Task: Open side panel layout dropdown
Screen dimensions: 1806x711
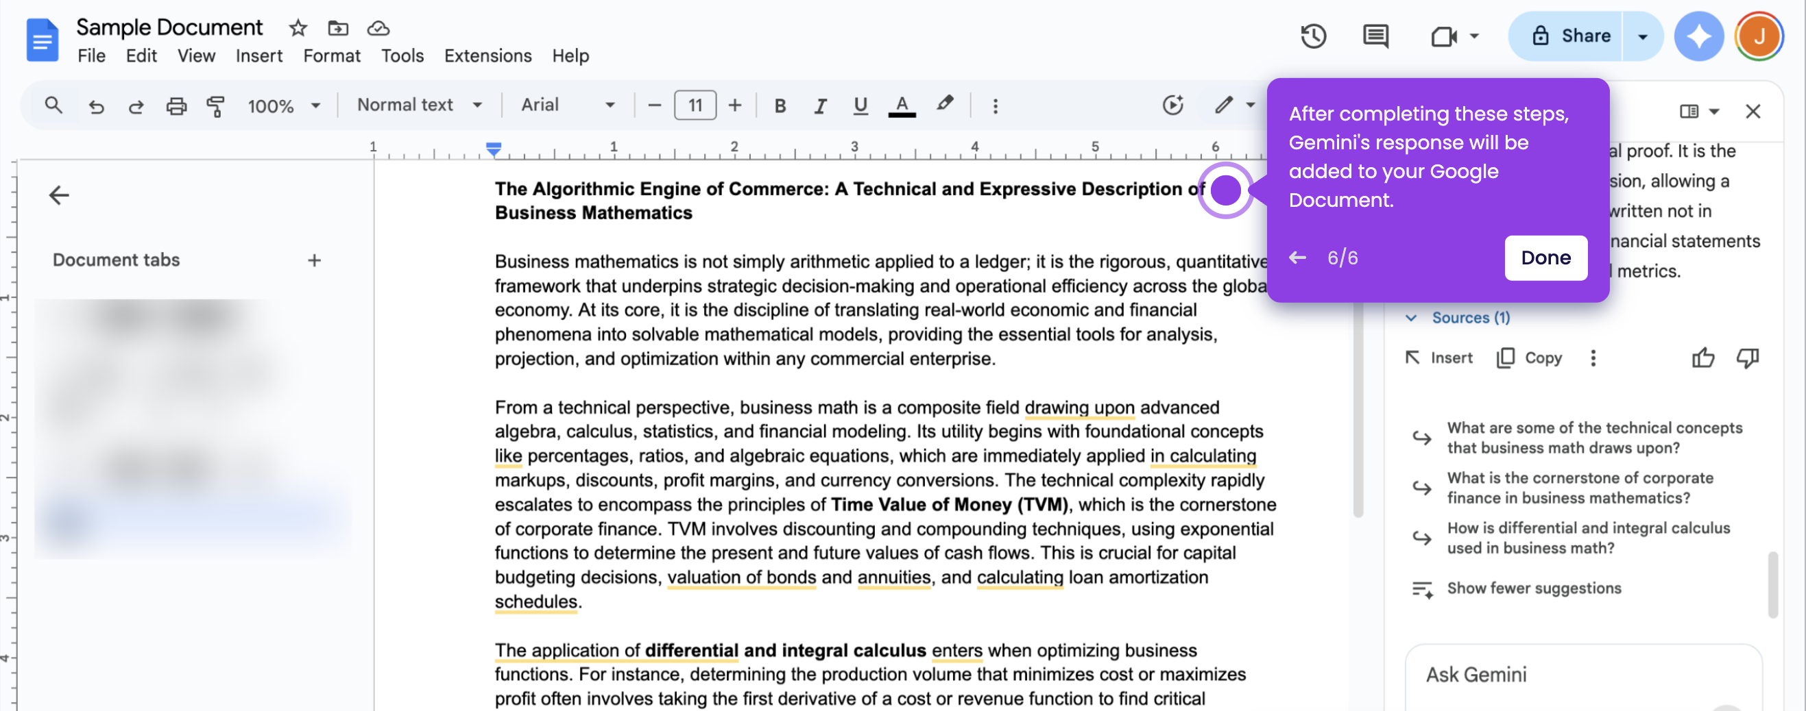Action: click(1700, 112)
